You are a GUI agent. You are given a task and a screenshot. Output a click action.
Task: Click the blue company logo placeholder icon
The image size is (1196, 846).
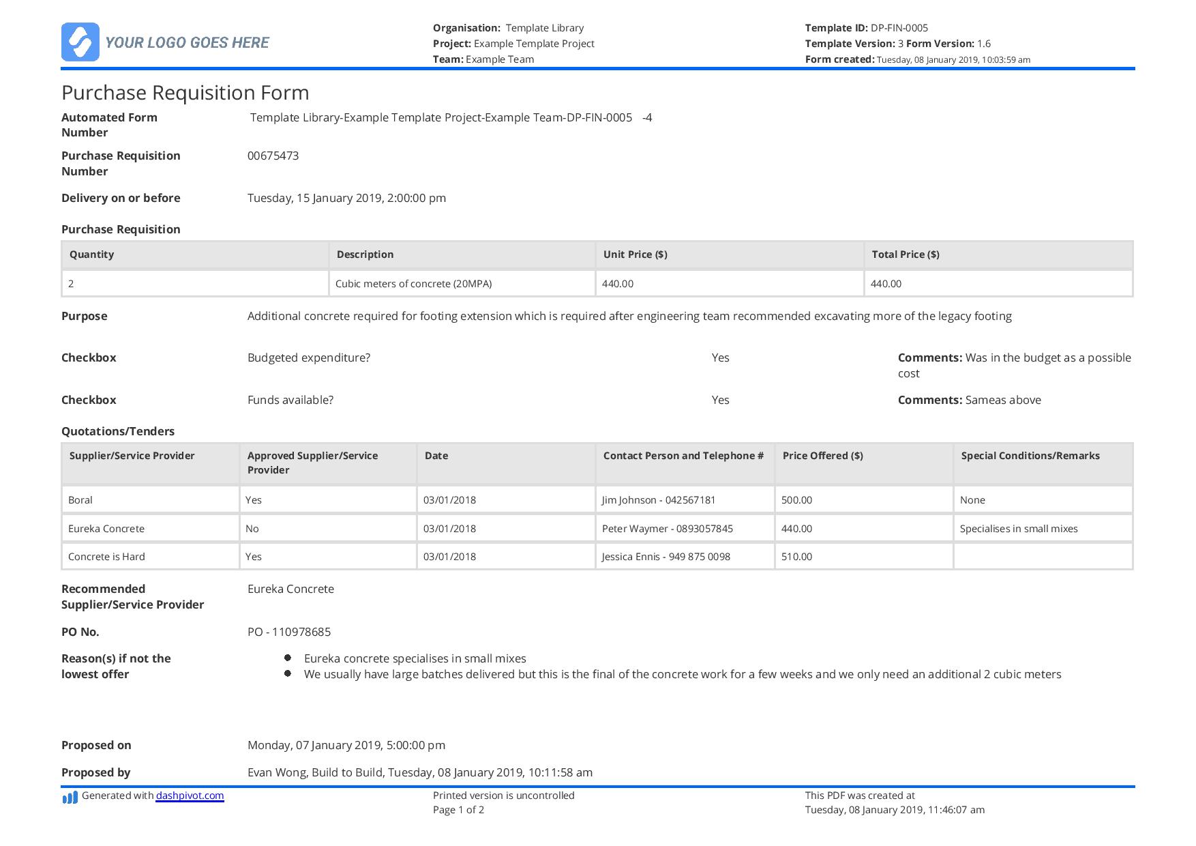tap(81, 42)
